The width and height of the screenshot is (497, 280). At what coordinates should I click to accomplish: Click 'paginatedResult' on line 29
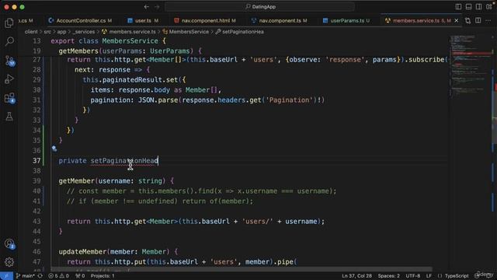click(x=132, y=79)
